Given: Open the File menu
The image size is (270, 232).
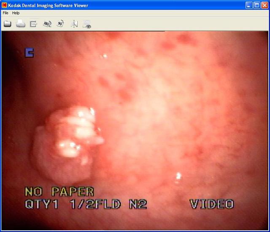Looking at the screenshot, I should coord(5,13).
